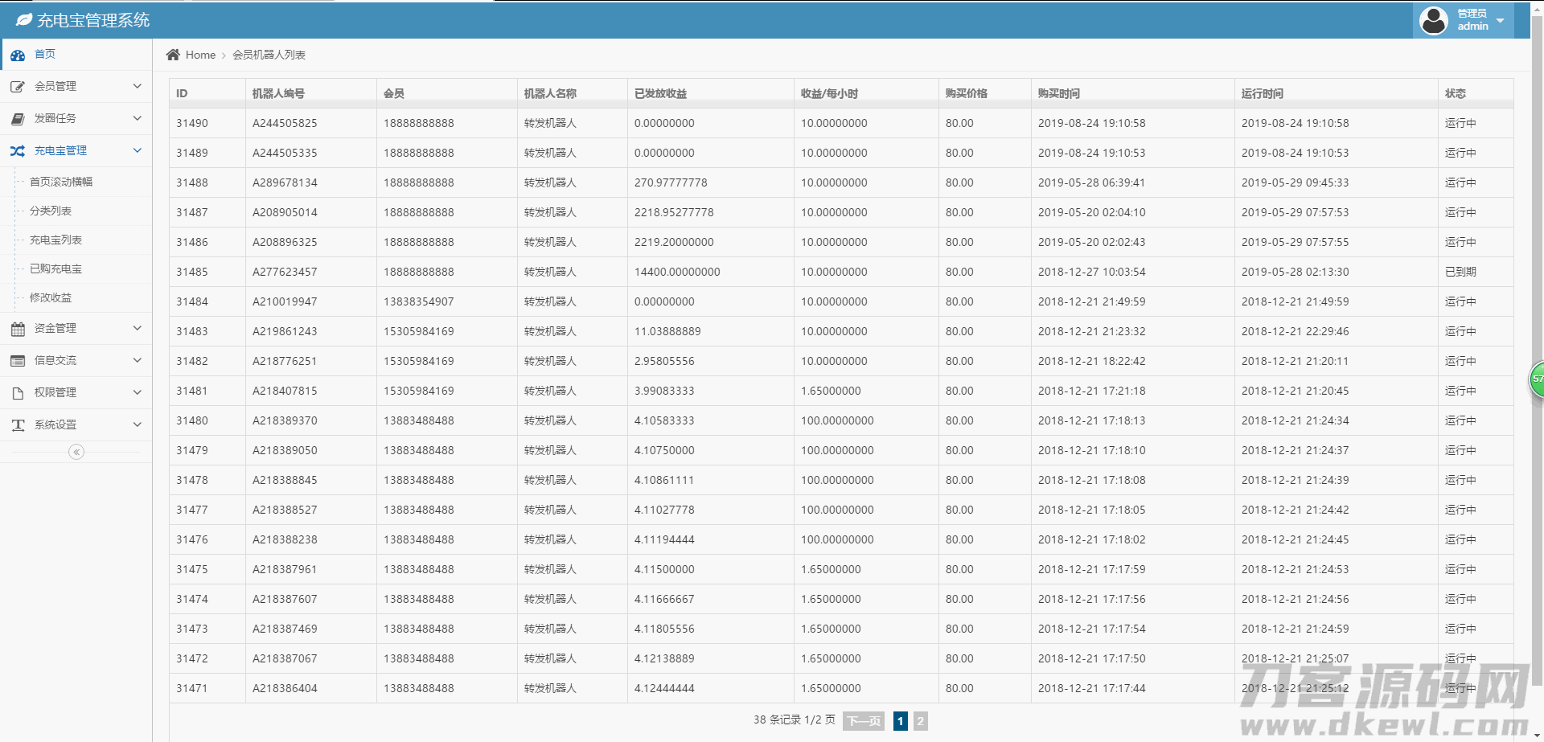Expand the 会员管理 menu chevron

(137, 86)
